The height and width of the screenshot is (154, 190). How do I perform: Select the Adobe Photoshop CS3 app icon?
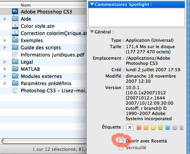point(15,12)
